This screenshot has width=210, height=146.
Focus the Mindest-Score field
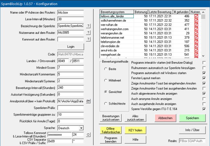point(70,68)
